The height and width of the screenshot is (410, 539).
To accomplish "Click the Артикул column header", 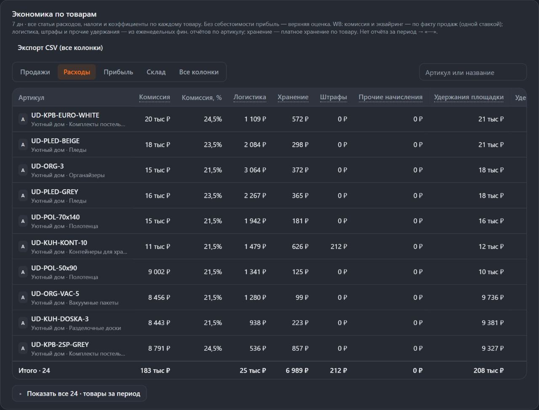I will click(x=31, y=98).
